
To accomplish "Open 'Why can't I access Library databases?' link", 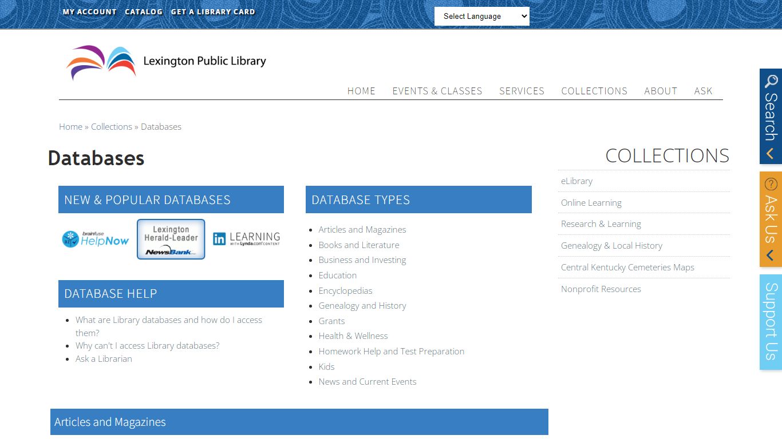I will tap(147, 346).
